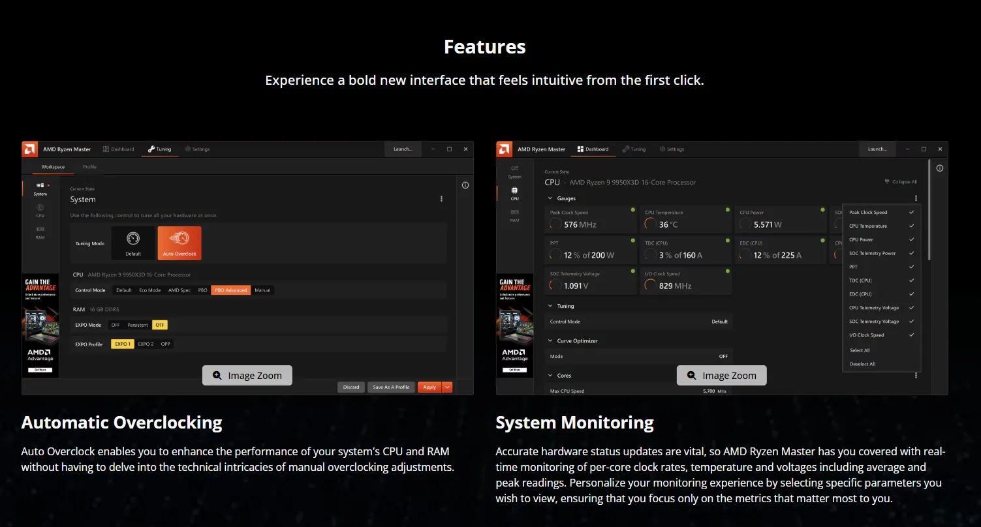Uncheck TDC (CPU) in gauges list
Image resolution: width=981 pixels, height=527 pixels.
click(912, 280)
